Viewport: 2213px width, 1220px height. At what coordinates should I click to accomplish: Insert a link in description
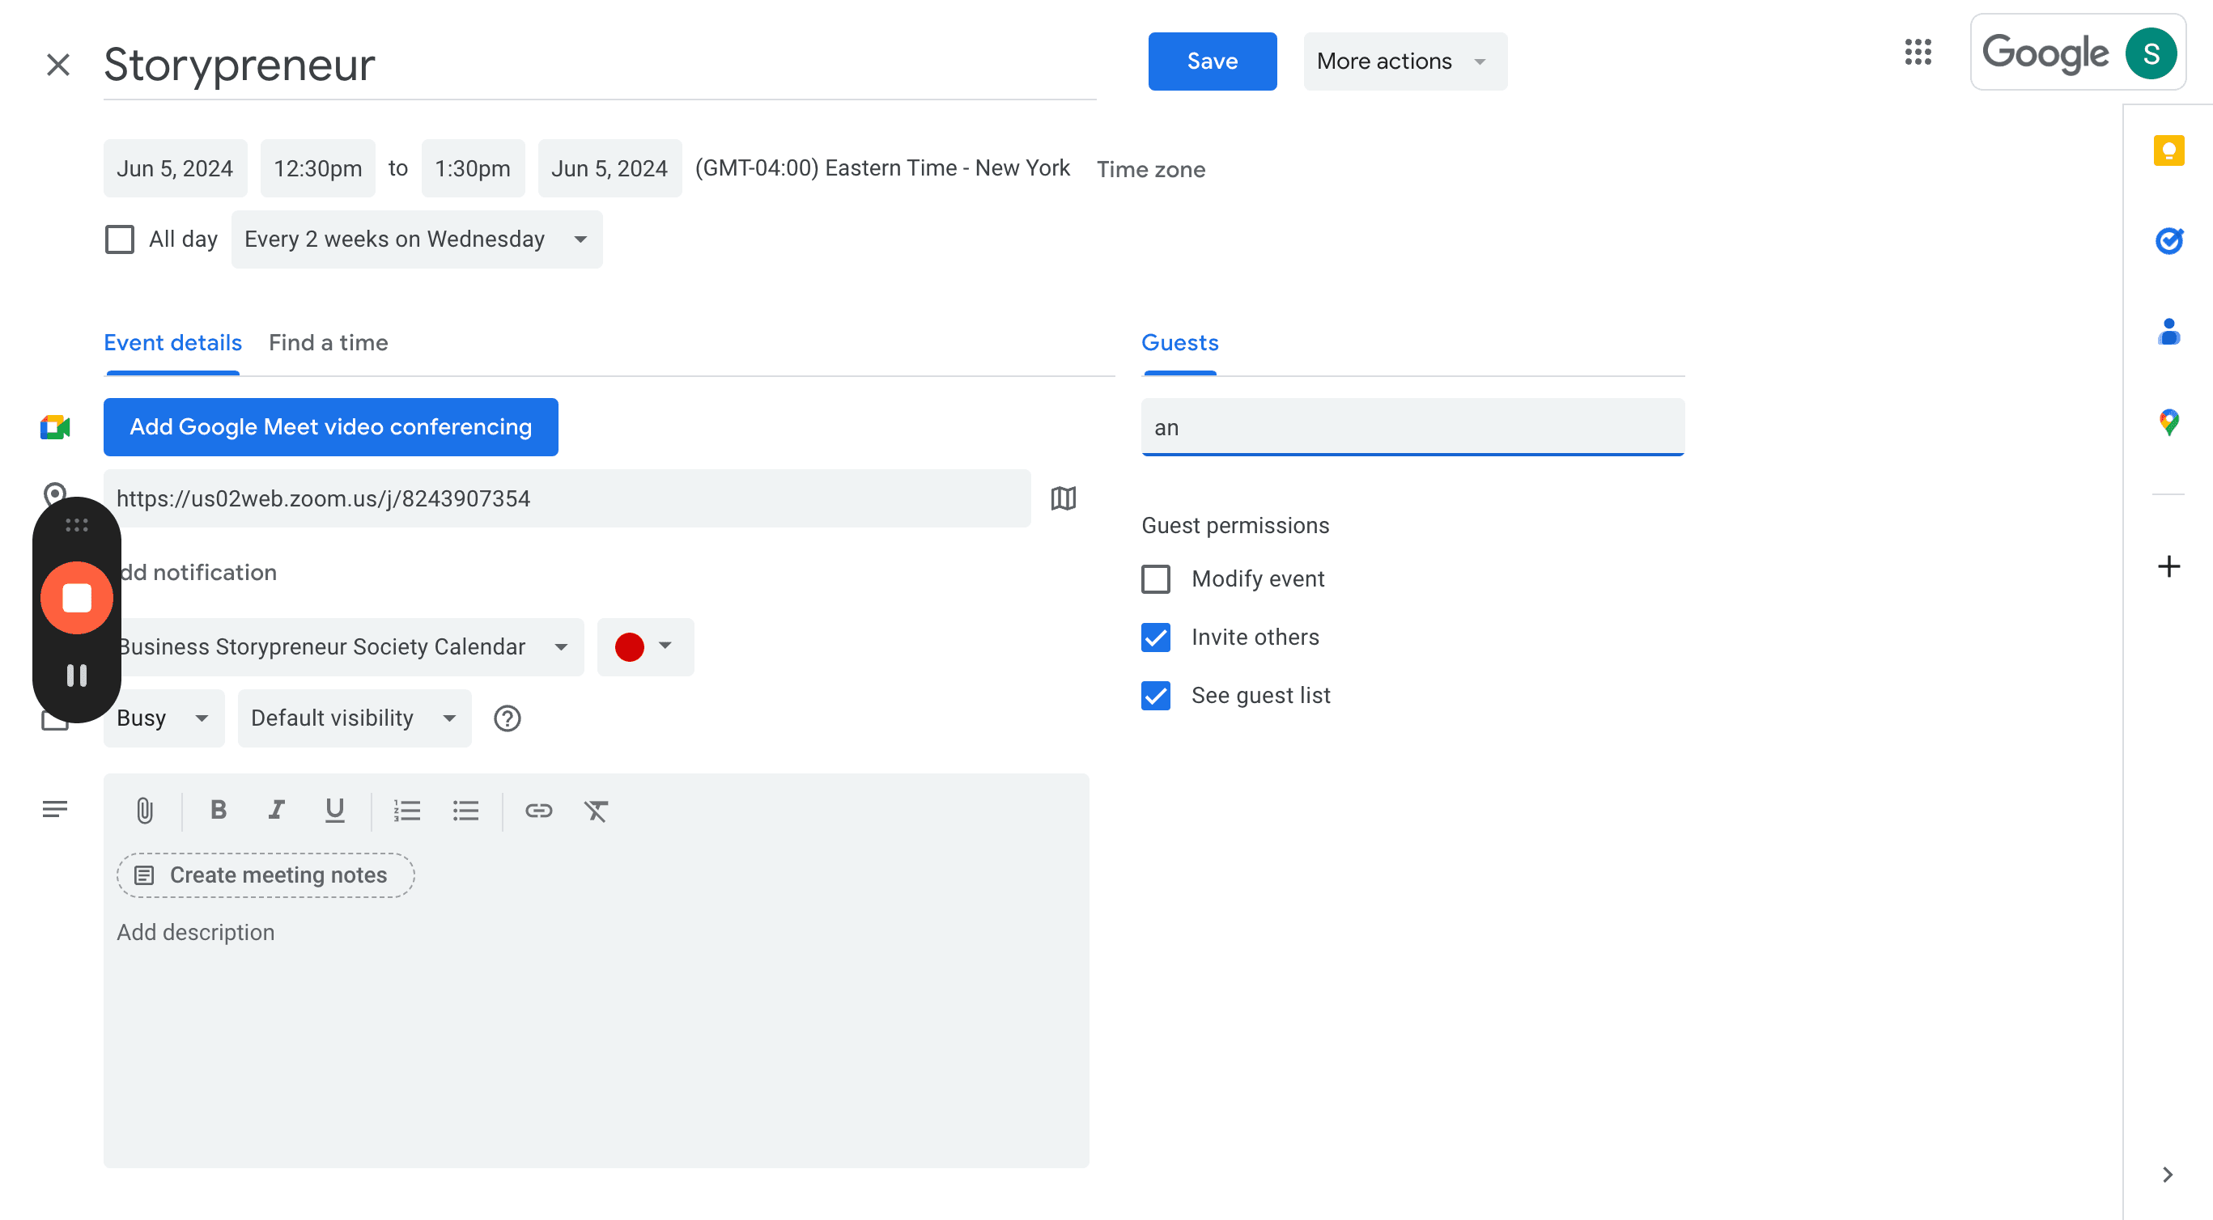[538, 810]
